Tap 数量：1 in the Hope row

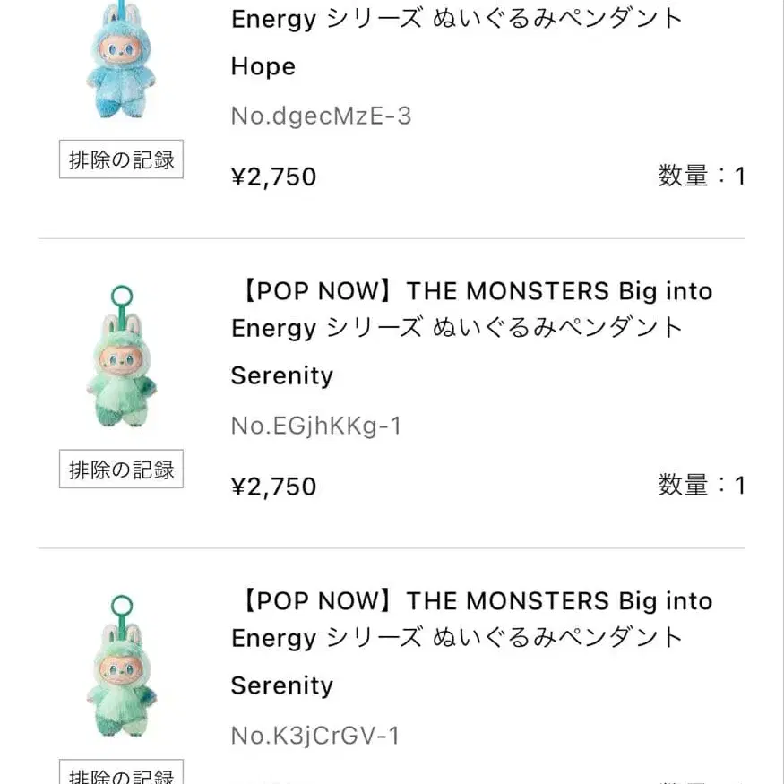tap(702, 176)
